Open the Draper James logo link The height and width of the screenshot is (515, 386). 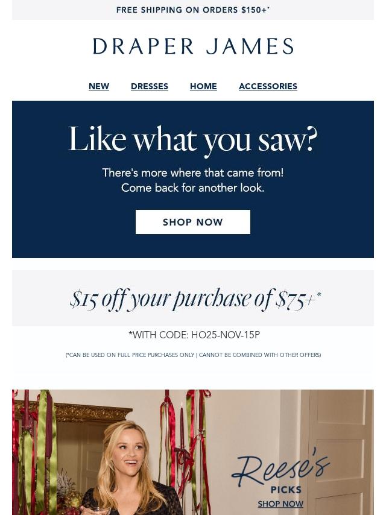click(x=193, y=46)
